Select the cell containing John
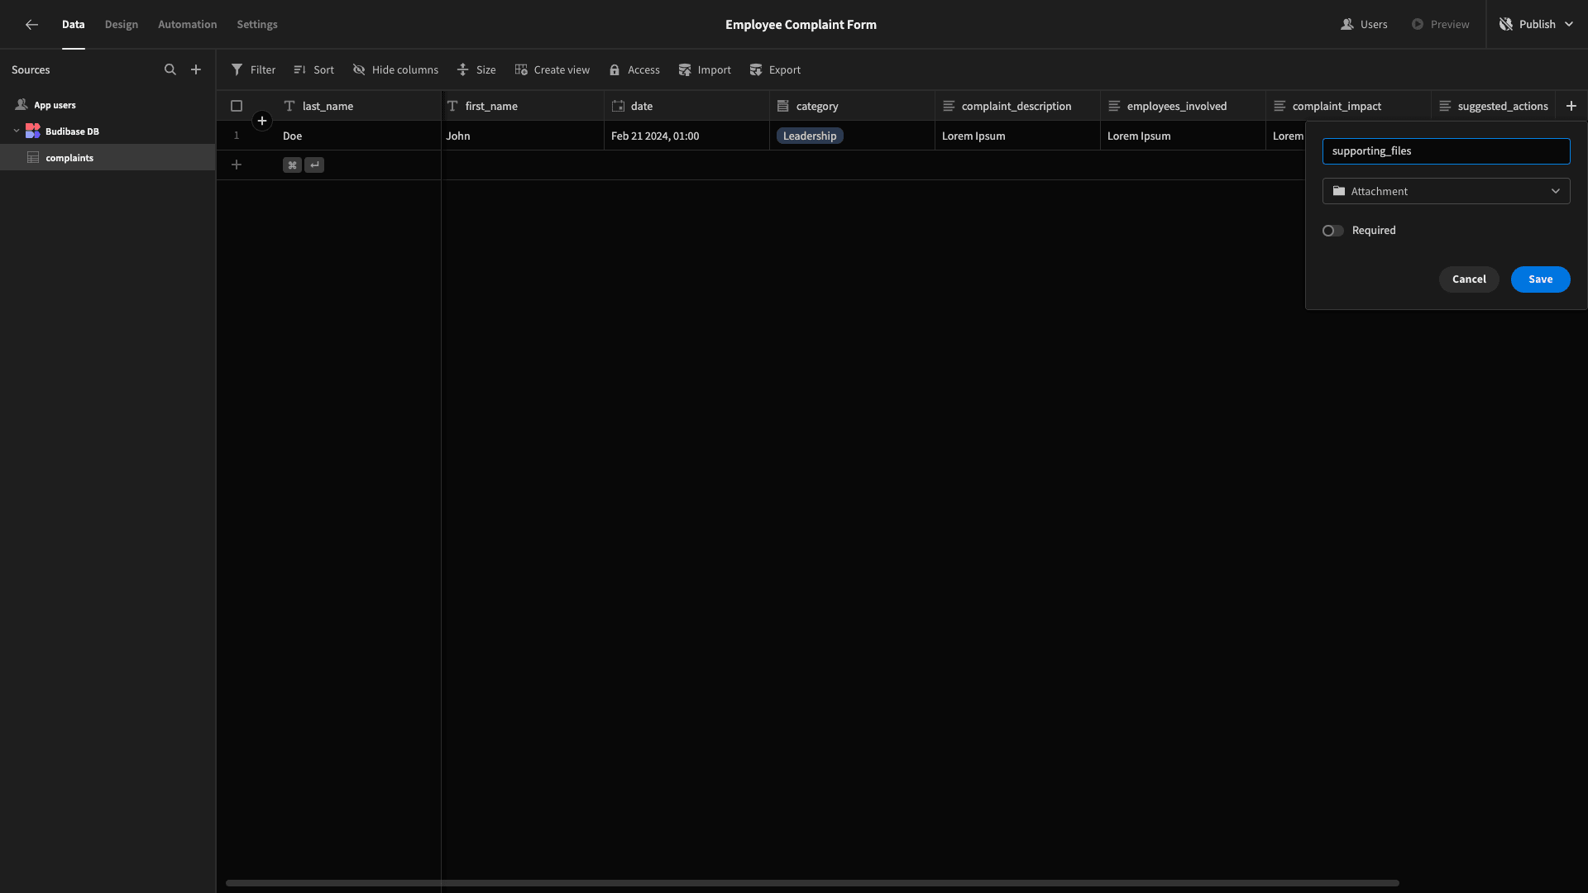Viewport: 1588px width, 893px height. point(523,136)
